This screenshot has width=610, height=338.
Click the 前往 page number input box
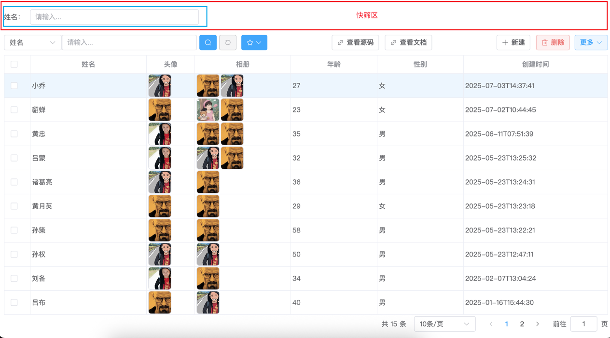click(x=583, y=324)
